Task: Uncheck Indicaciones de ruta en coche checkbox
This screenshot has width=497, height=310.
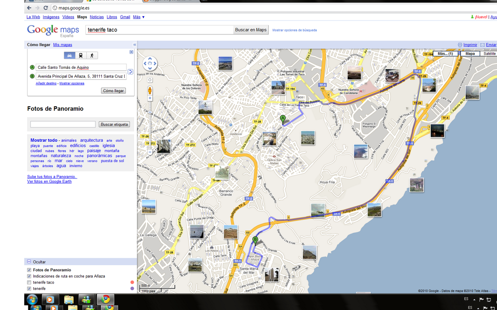Action: click(29, 276)
